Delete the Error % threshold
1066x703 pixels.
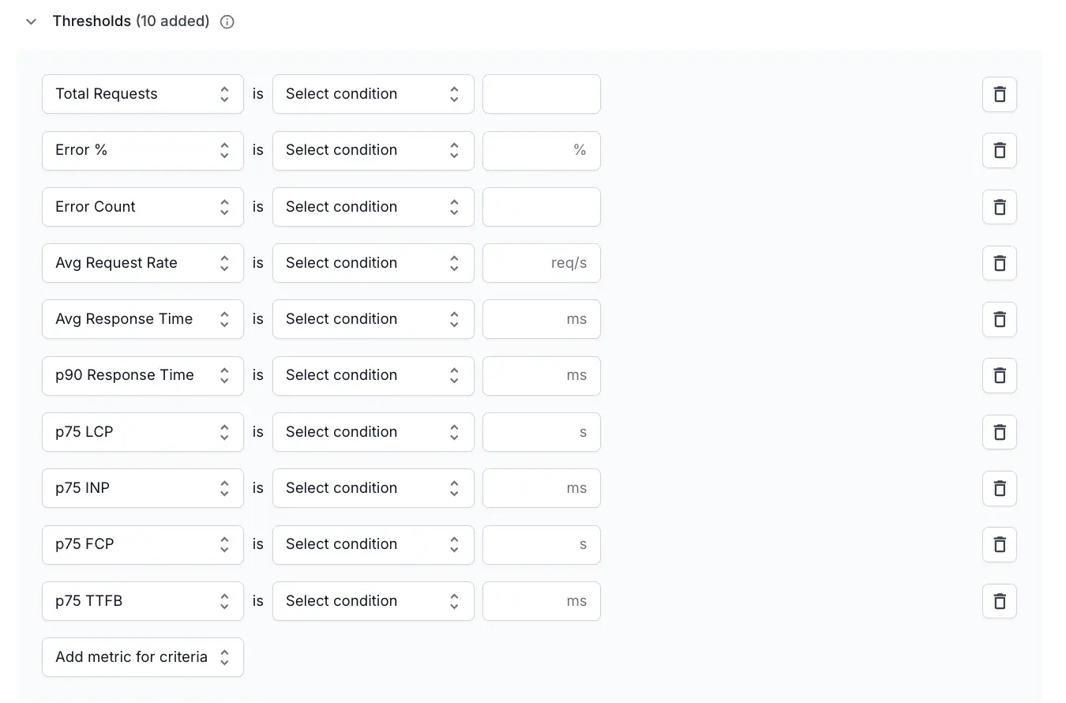tap(999, 150)
